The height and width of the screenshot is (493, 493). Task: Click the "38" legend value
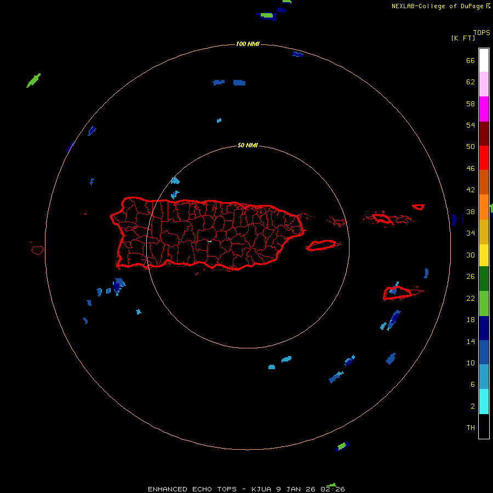tap(471, 212)
